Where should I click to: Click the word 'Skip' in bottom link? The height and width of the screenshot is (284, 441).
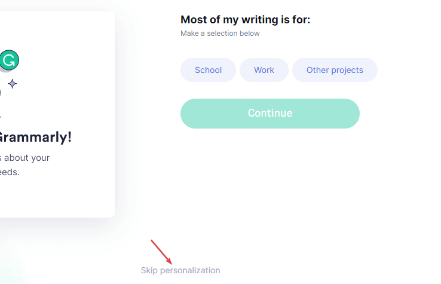tap(149, 270)
